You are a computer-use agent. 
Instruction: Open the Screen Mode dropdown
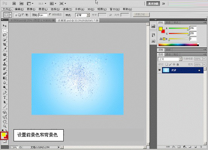(x=63, y=4)
